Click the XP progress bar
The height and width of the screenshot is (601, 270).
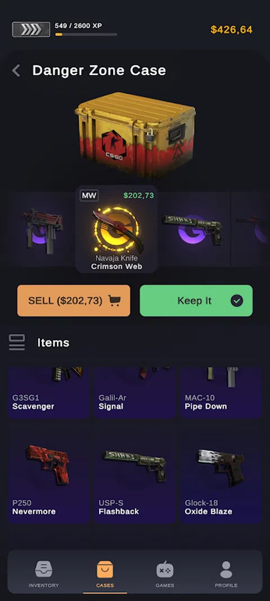86,34
